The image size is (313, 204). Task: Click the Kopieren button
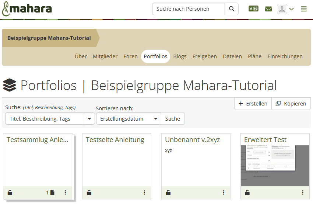tap(291, 104)
